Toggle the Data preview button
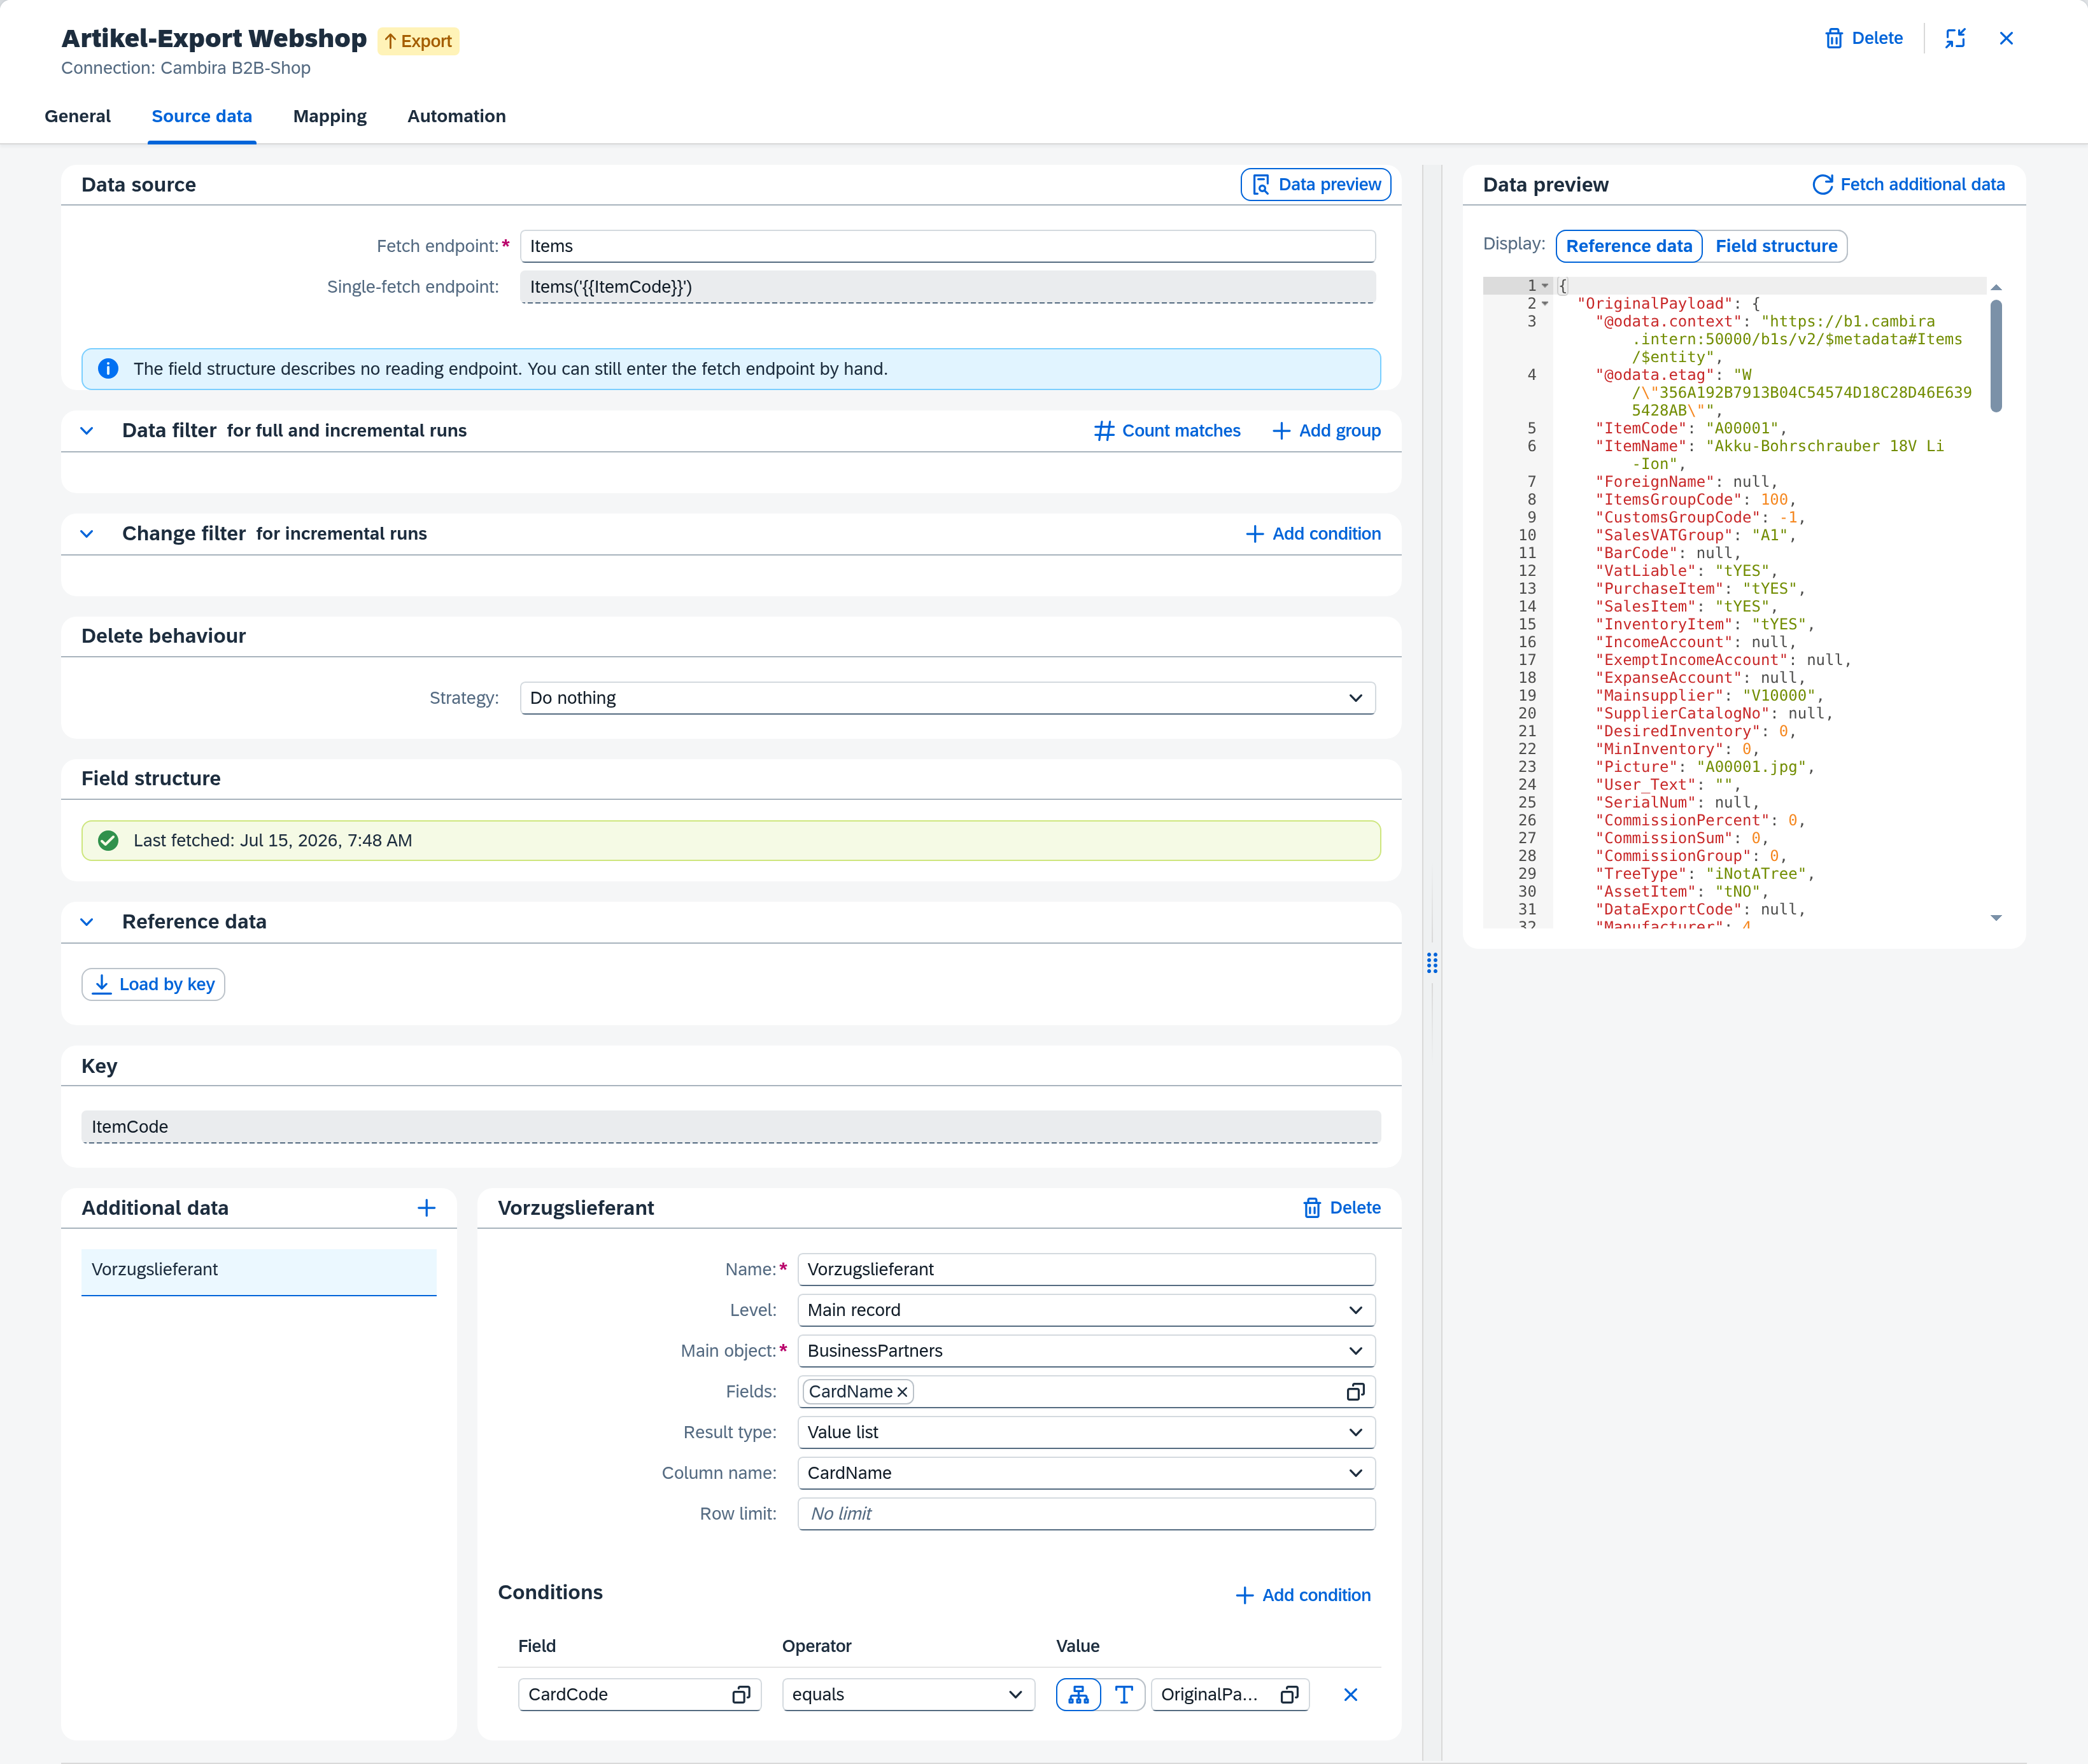This screenshot has width=2088, height=1764. (x=1316, y=184)
